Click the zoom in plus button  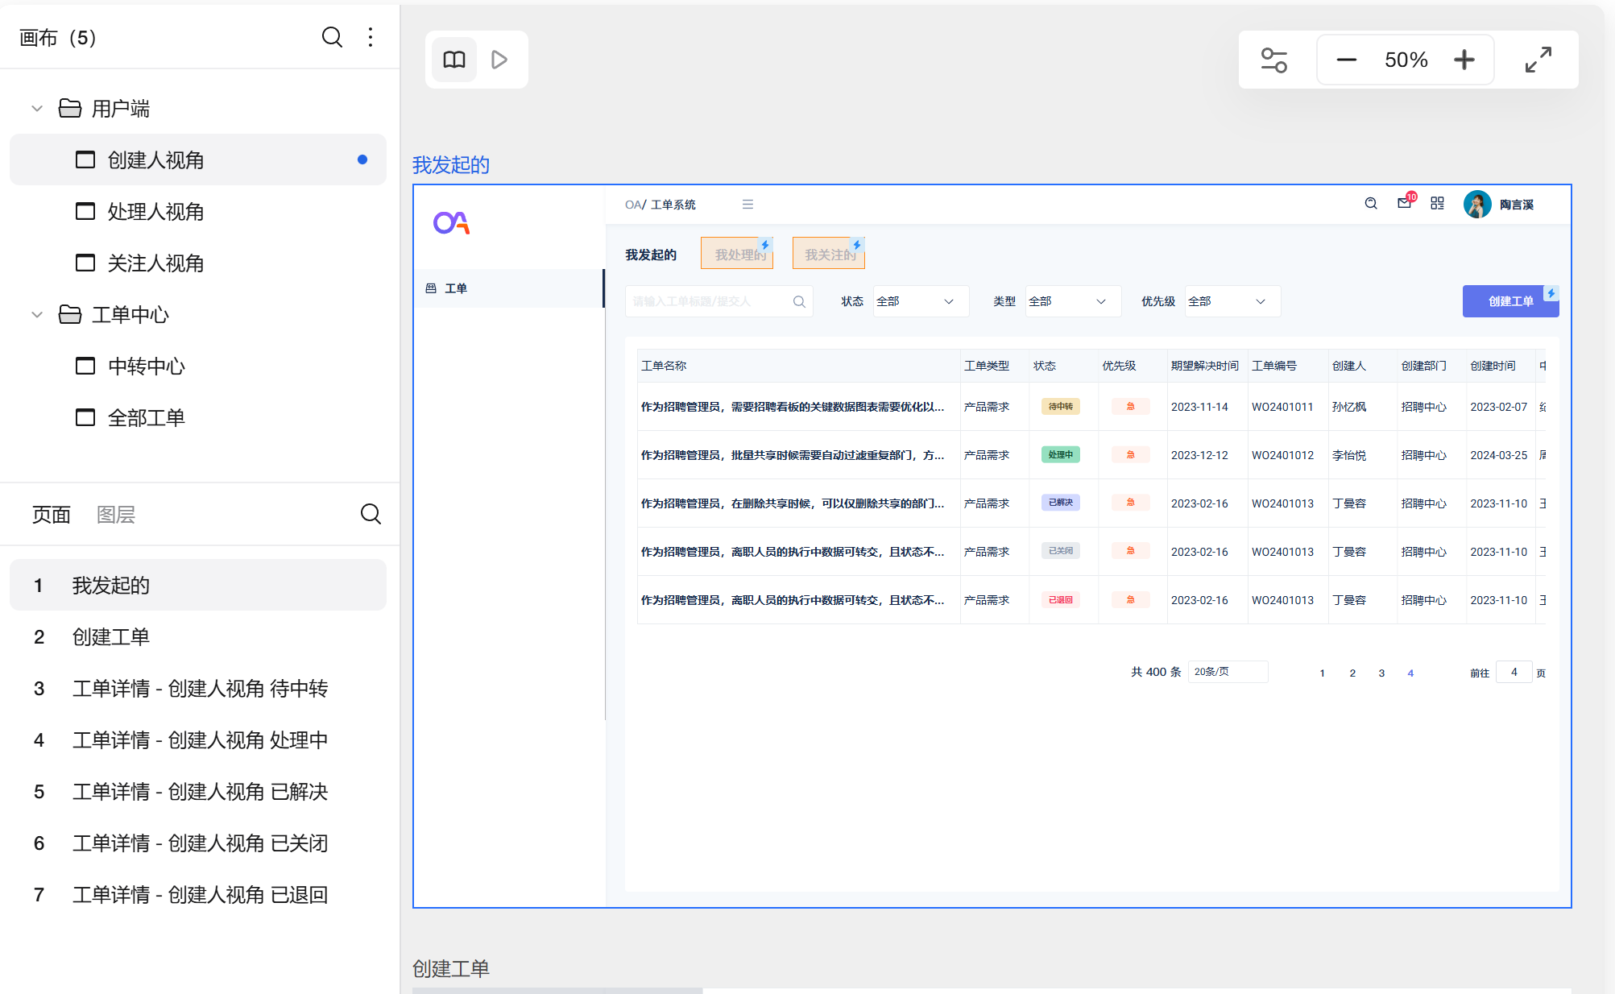[x=1464, y=60]
